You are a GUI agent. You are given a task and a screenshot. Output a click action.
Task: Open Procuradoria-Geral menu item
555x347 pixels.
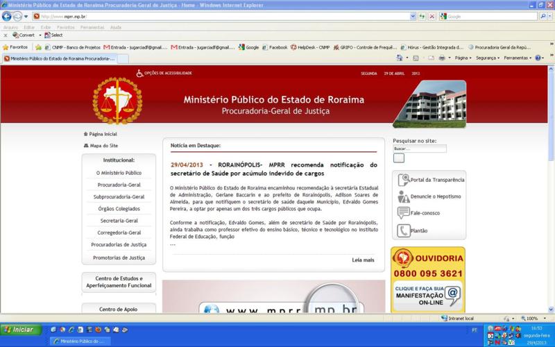click(119, 185)
